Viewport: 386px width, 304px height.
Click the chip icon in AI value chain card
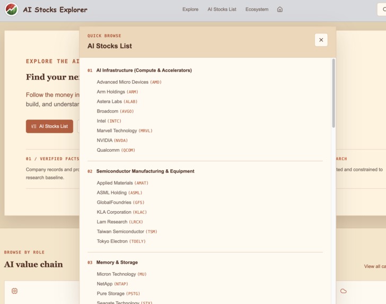pyautogui.click(x=14, y=291)
